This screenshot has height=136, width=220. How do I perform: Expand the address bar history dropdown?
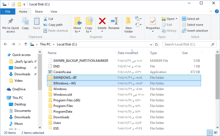[151, 44]
